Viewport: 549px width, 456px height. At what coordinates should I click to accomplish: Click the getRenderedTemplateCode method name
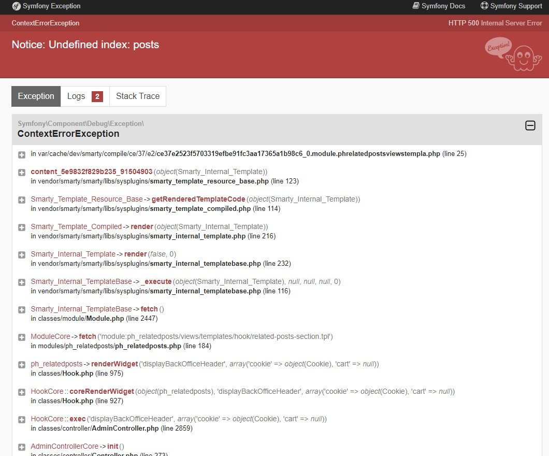(198, 199)
